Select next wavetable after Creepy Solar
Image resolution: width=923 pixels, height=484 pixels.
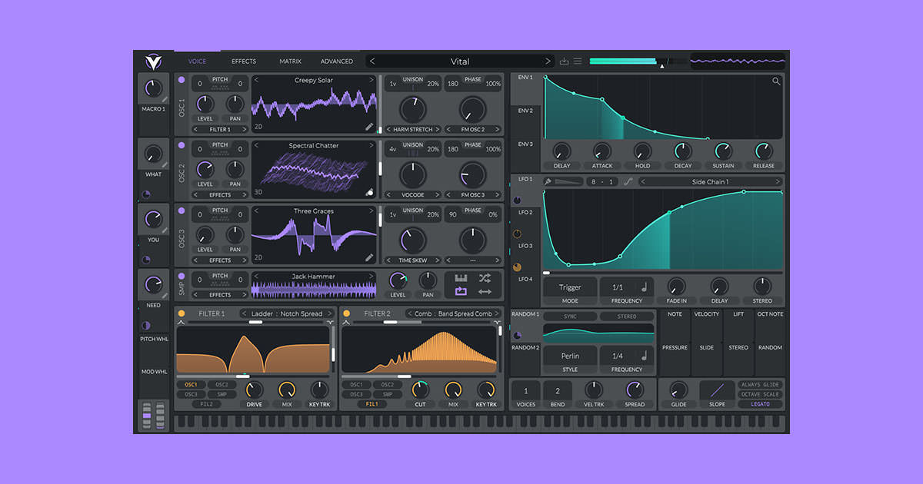tap(371, 80)
